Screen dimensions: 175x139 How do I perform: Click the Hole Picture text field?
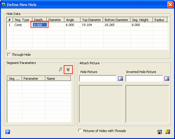click(98, 78)
